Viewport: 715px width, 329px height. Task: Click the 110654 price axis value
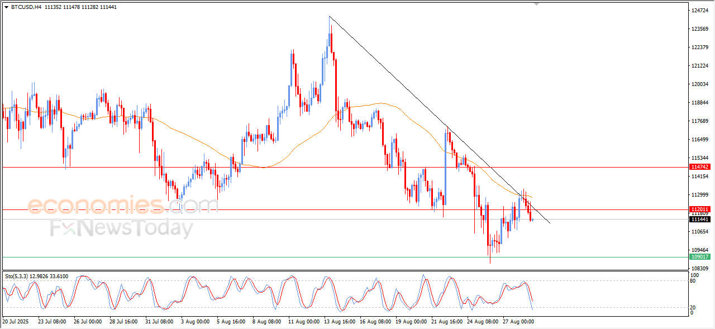coord(700,232)
